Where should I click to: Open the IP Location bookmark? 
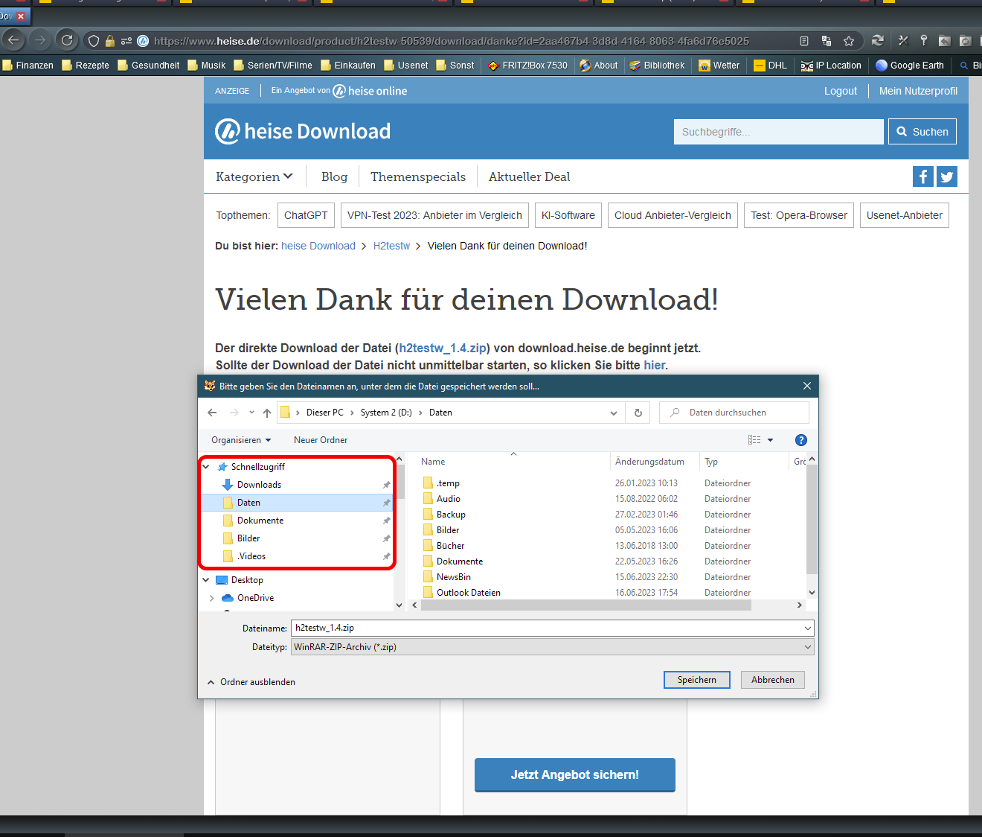click(x=831, y=66)
